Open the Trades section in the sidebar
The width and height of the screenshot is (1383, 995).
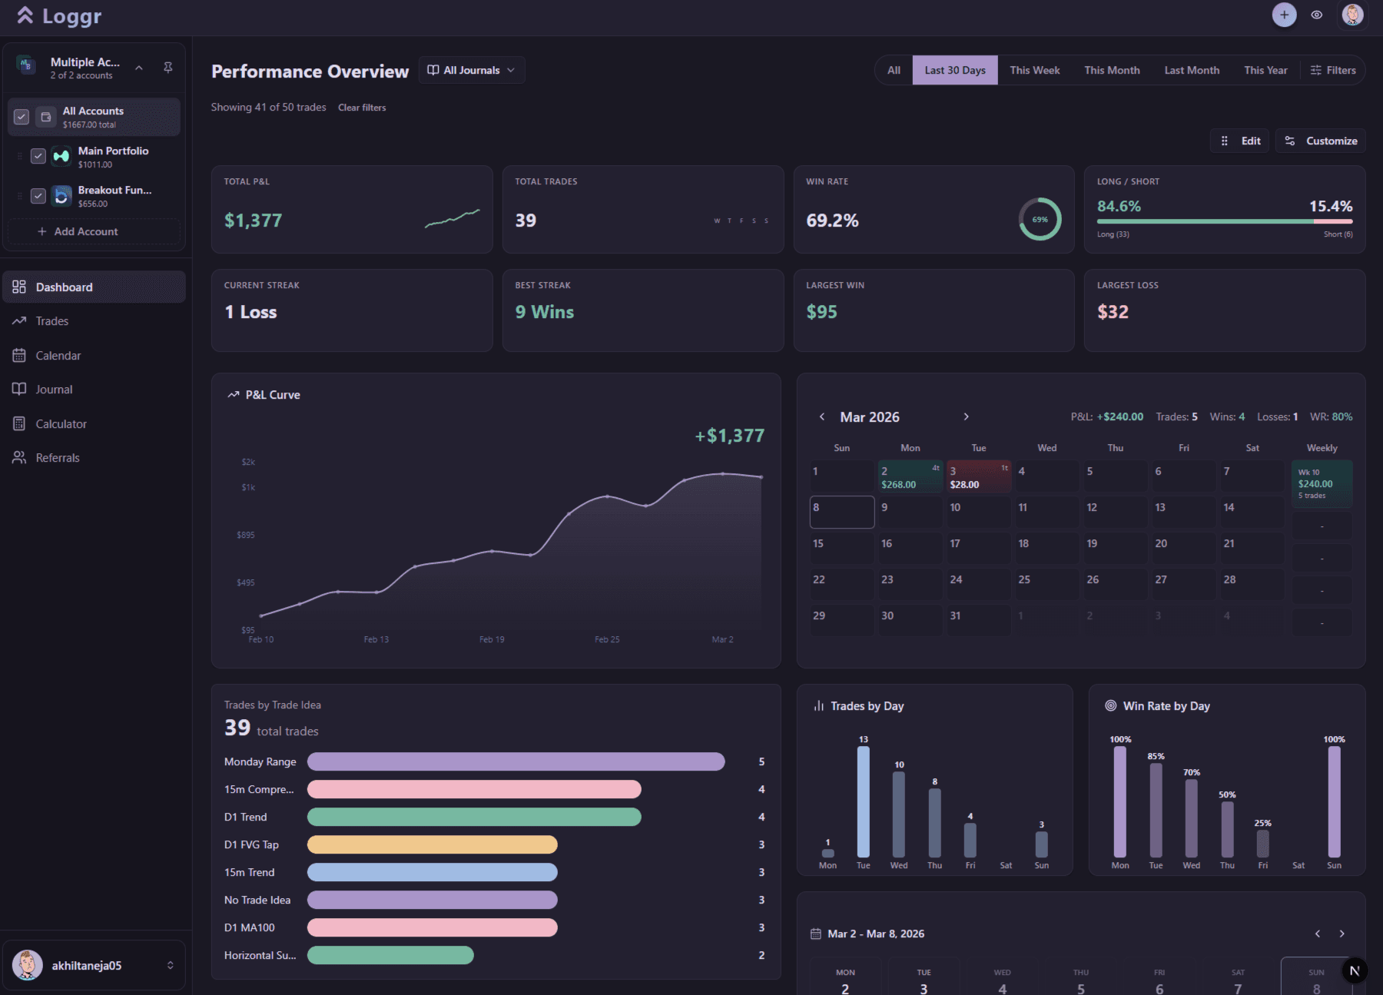pos(52,320)
